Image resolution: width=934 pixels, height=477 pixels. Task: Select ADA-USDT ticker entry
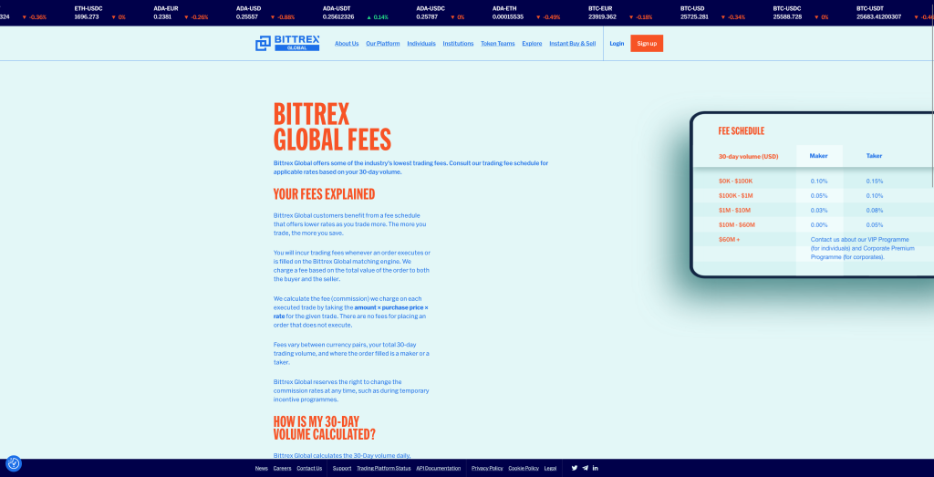tap(356, 13)
